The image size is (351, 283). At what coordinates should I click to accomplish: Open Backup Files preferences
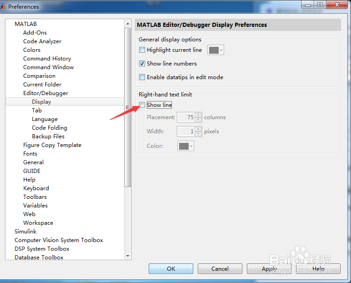(48, 136)
